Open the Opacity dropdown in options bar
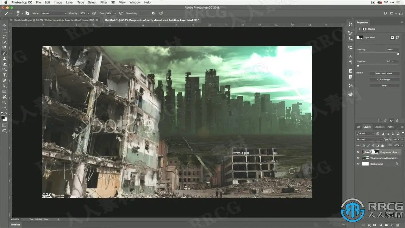 pyautogui.click(x=88, y=13)
